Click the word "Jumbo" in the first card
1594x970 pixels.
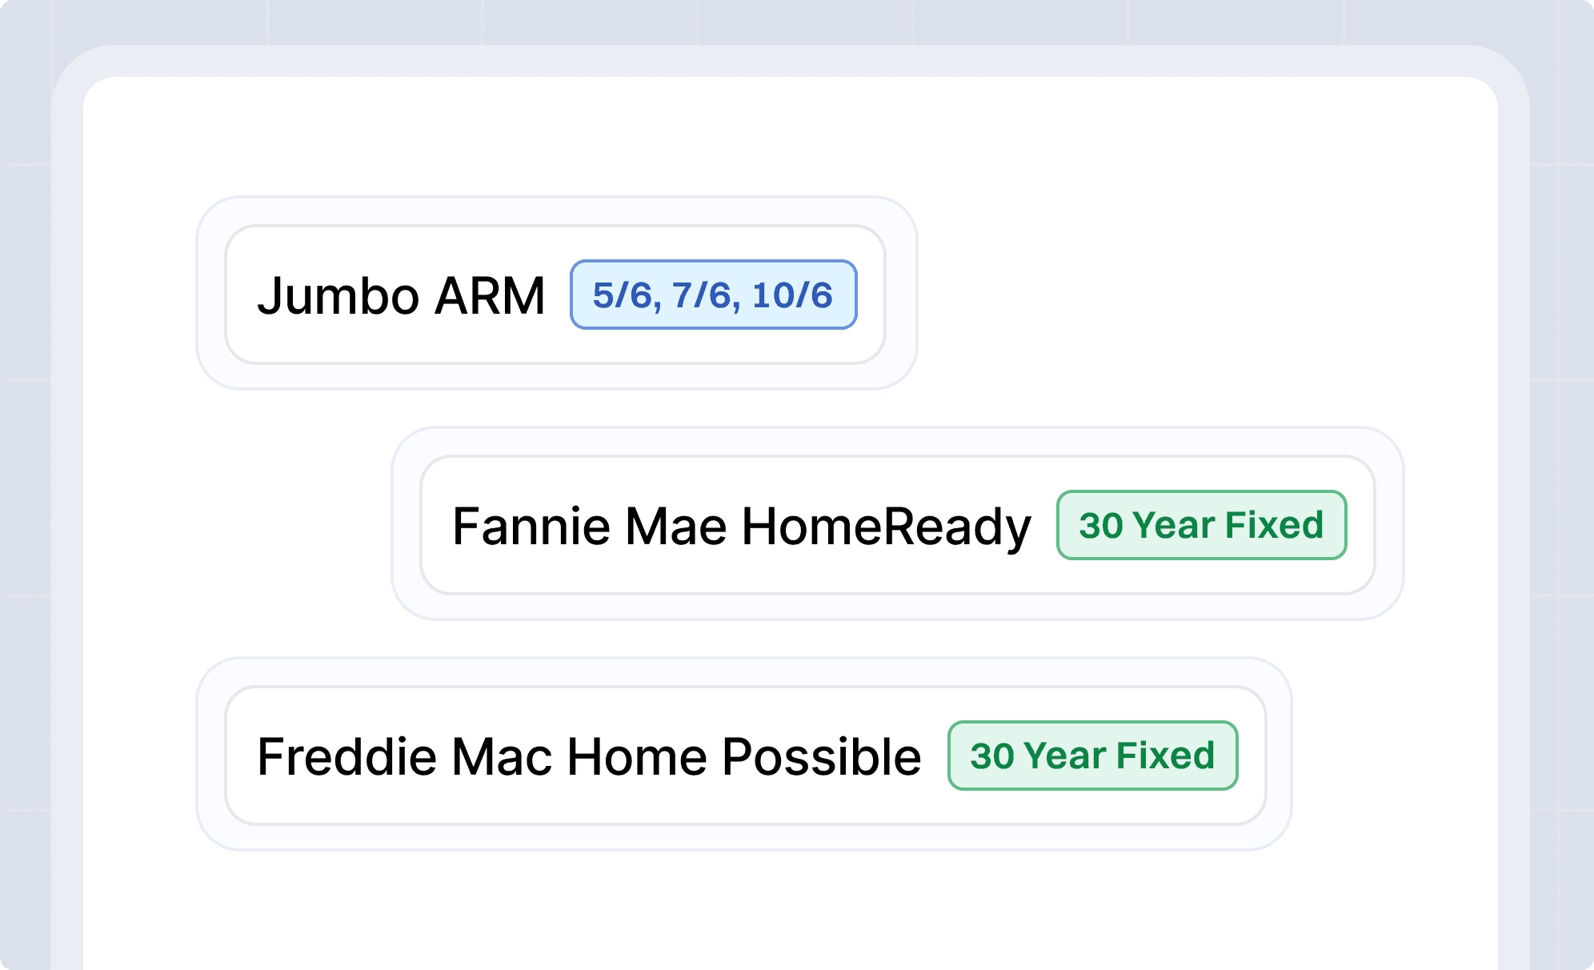click(x=338, y=296)
